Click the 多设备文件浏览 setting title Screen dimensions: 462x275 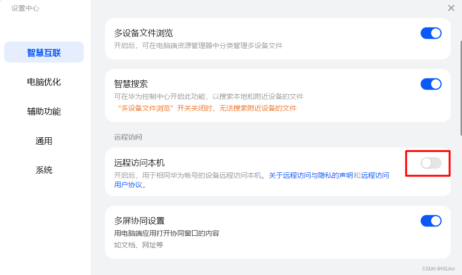coord(144,33)
